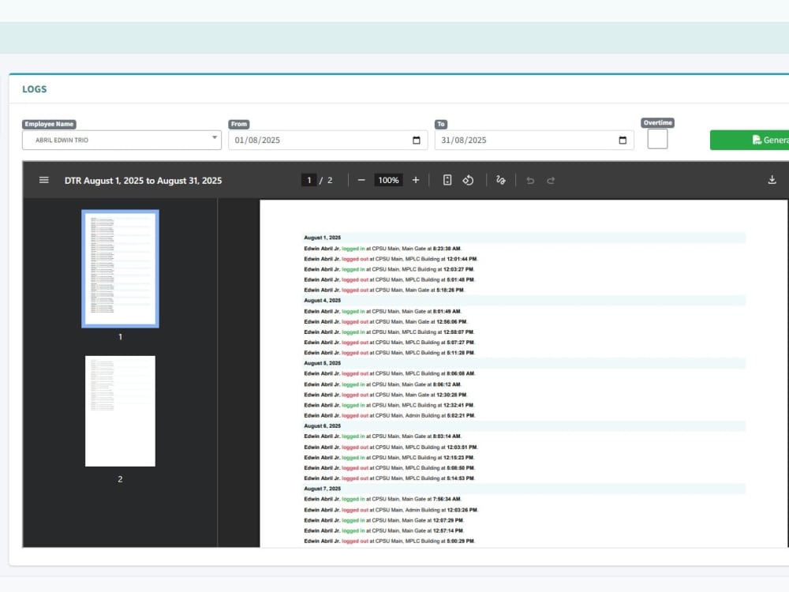The height and width of the screenshot is (592, 789).
Task: Click the LOGS panel heading
Action: (34, 89)
